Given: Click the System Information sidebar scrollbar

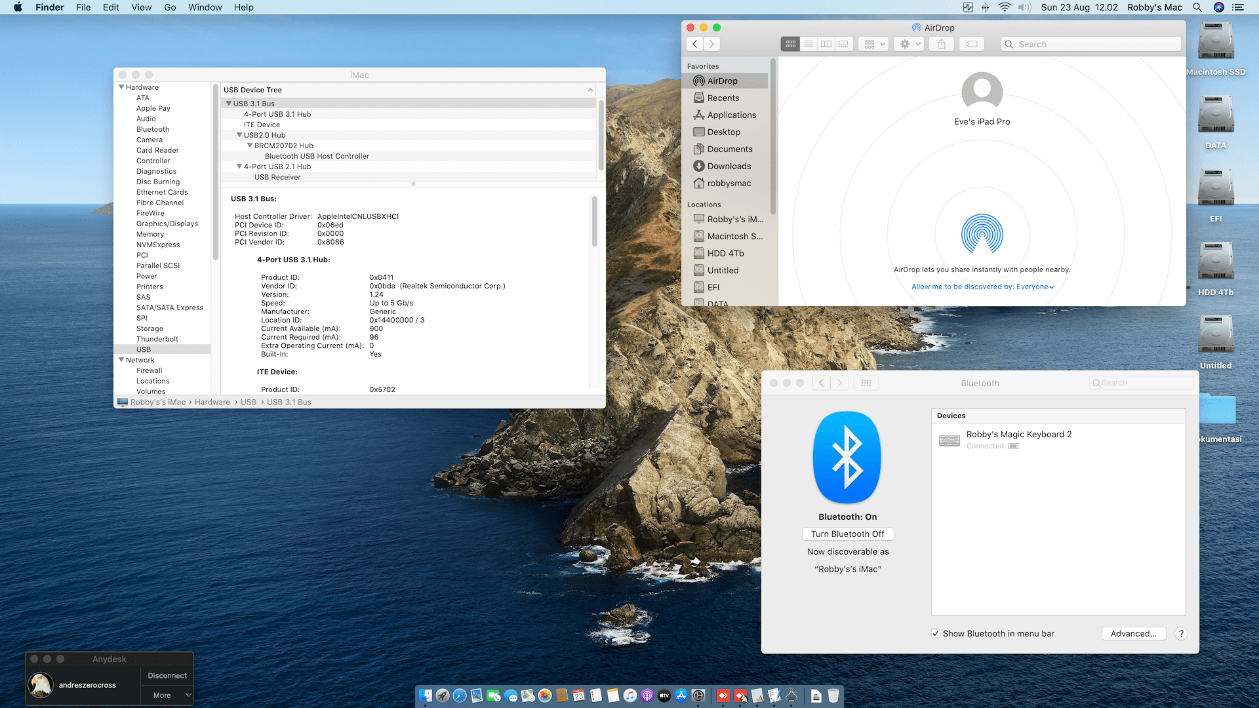Looking at the screenshot, I should point(215,172).
